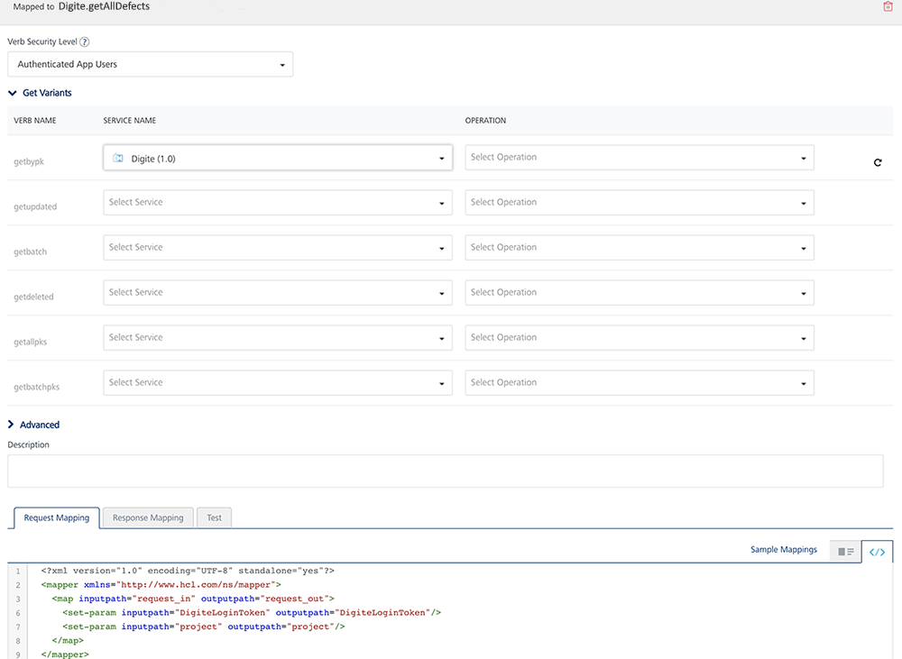Image resolution: width=902 pixels, height=659 pixels.
Task: Click the red delete trash icon
Action: (x=888, y=6)
